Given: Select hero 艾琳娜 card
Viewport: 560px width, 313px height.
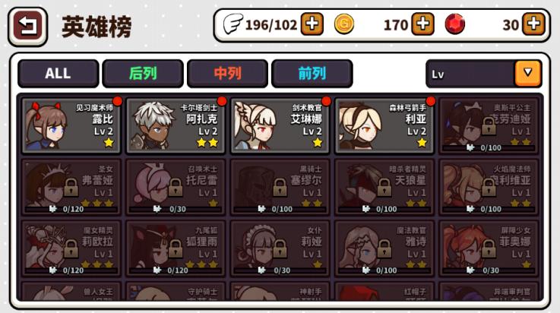Looking at the screenshot, I should tap(280, 125).
